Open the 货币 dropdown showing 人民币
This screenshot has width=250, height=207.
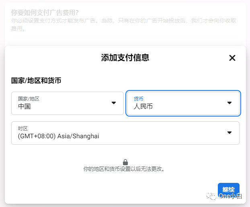coord(183,103)
